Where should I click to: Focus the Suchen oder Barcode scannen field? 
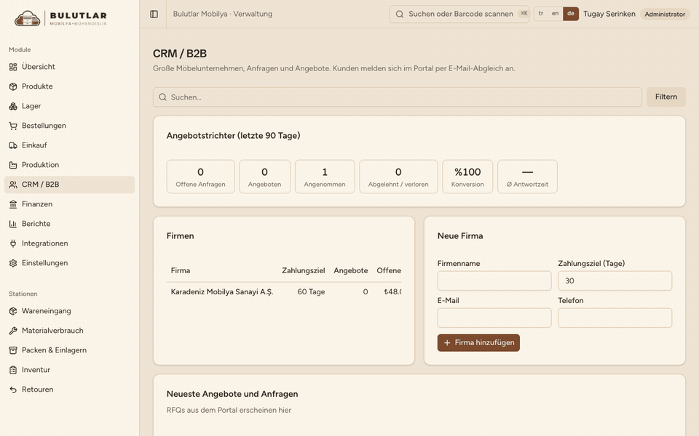(x=459, y=15)
